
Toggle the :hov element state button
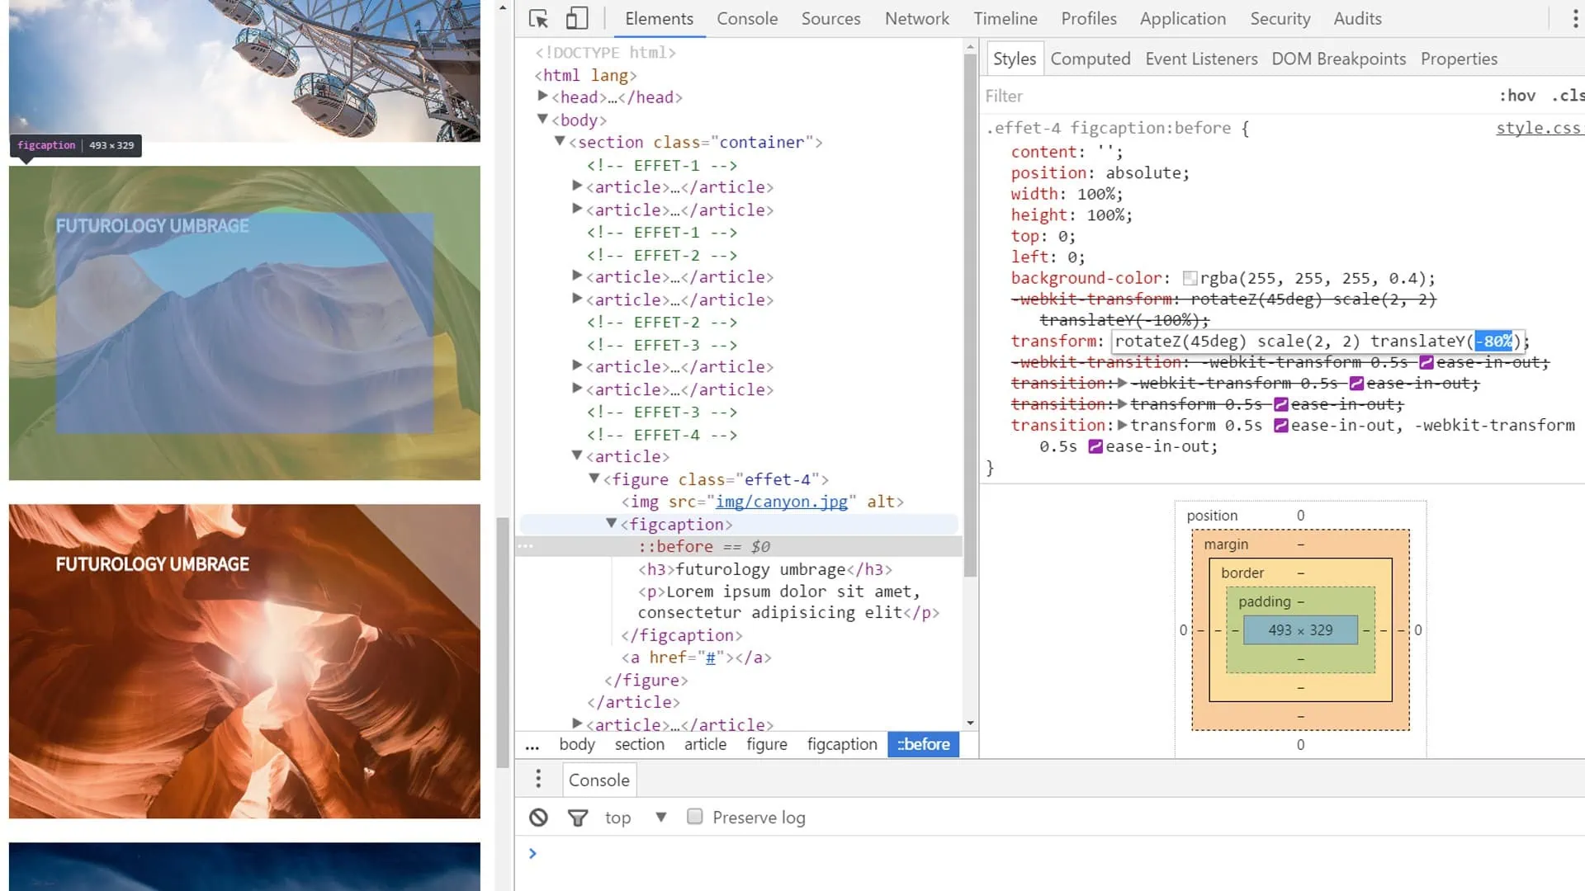[1517, 96]
